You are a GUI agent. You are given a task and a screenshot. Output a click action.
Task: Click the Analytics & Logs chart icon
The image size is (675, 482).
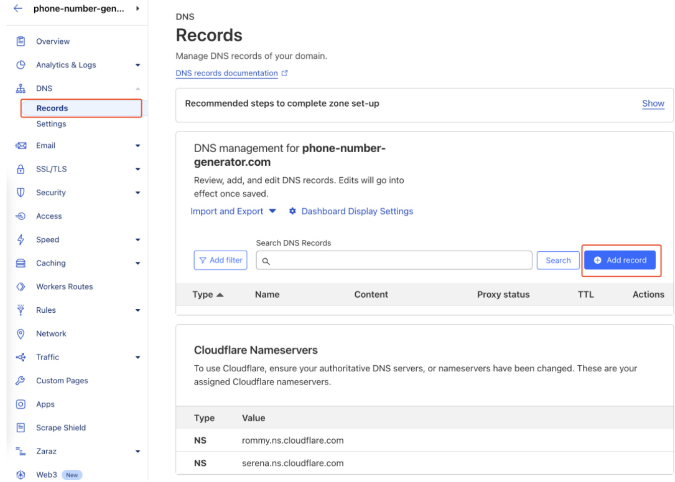tap(21, 65)
